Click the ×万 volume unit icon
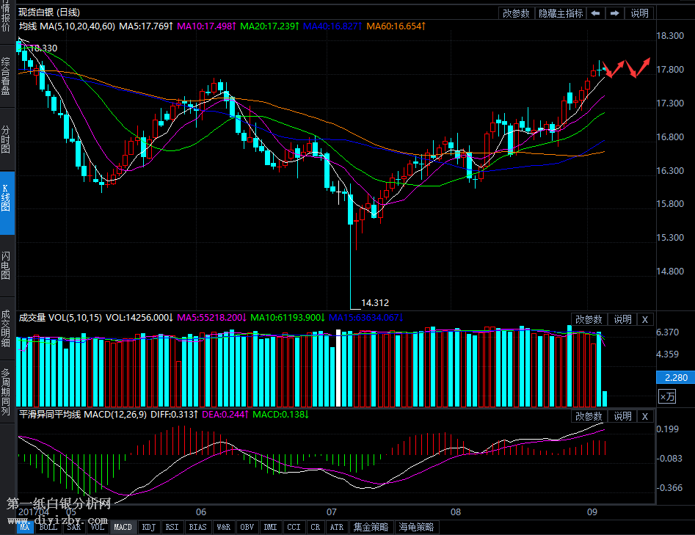 666,397
